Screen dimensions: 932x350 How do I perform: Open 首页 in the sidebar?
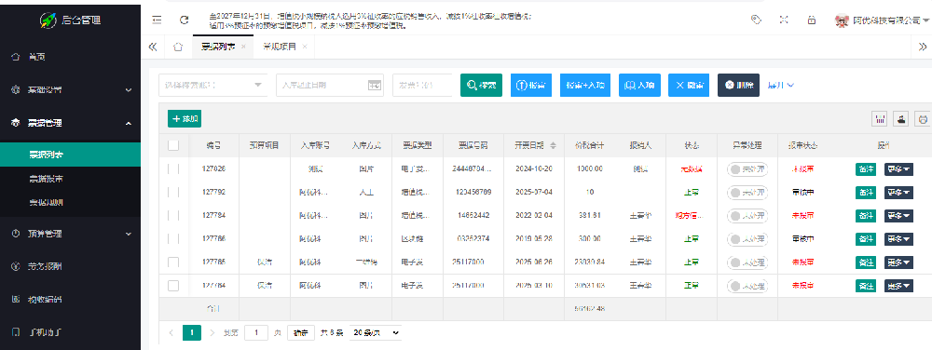70,57
